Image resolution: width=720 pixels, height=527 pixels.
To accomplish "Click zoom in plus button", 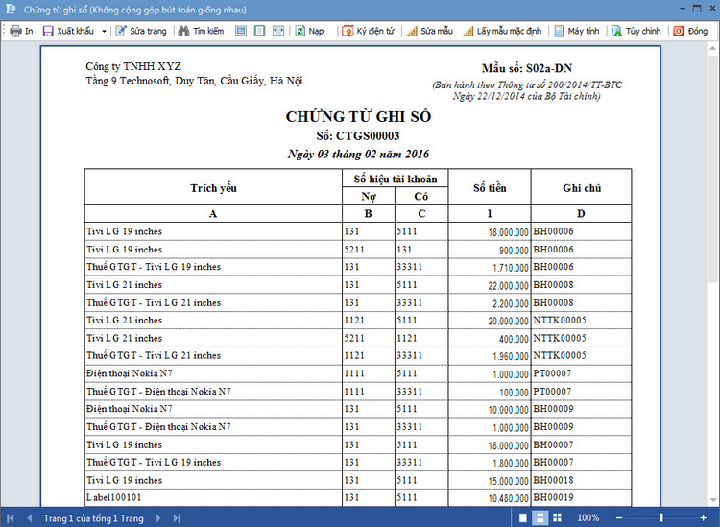I will 703,517.
